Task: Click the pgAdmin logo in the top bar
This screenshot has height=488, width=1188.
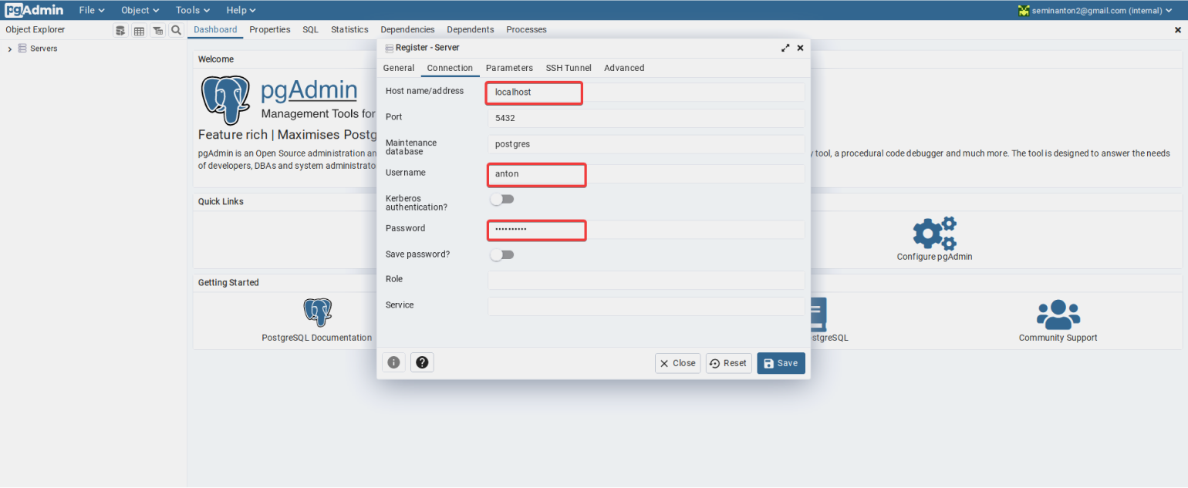Action: pos(34,10)
